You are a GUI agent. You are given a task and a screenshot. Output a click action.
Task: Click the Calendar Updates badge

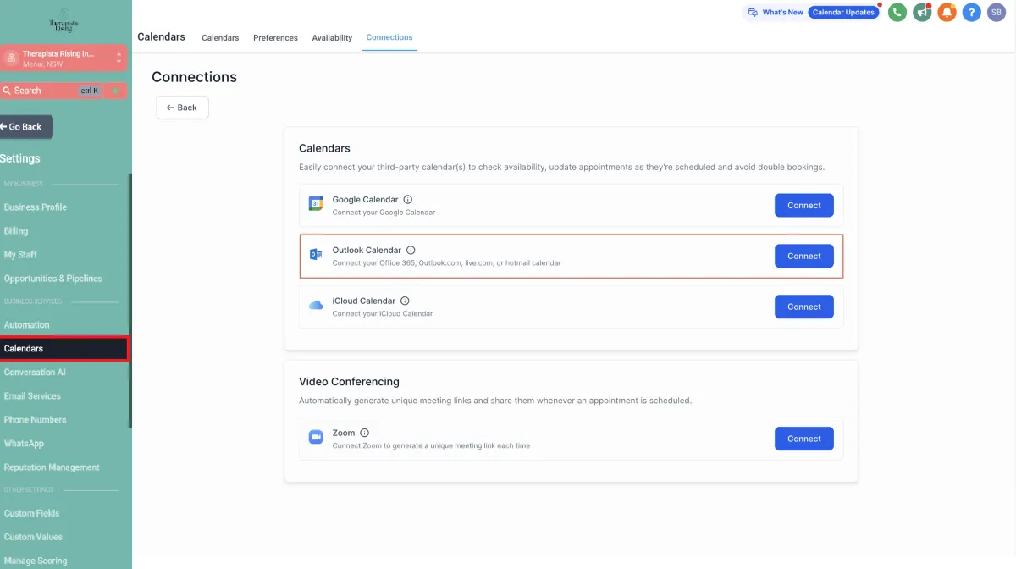click(843, 13)
